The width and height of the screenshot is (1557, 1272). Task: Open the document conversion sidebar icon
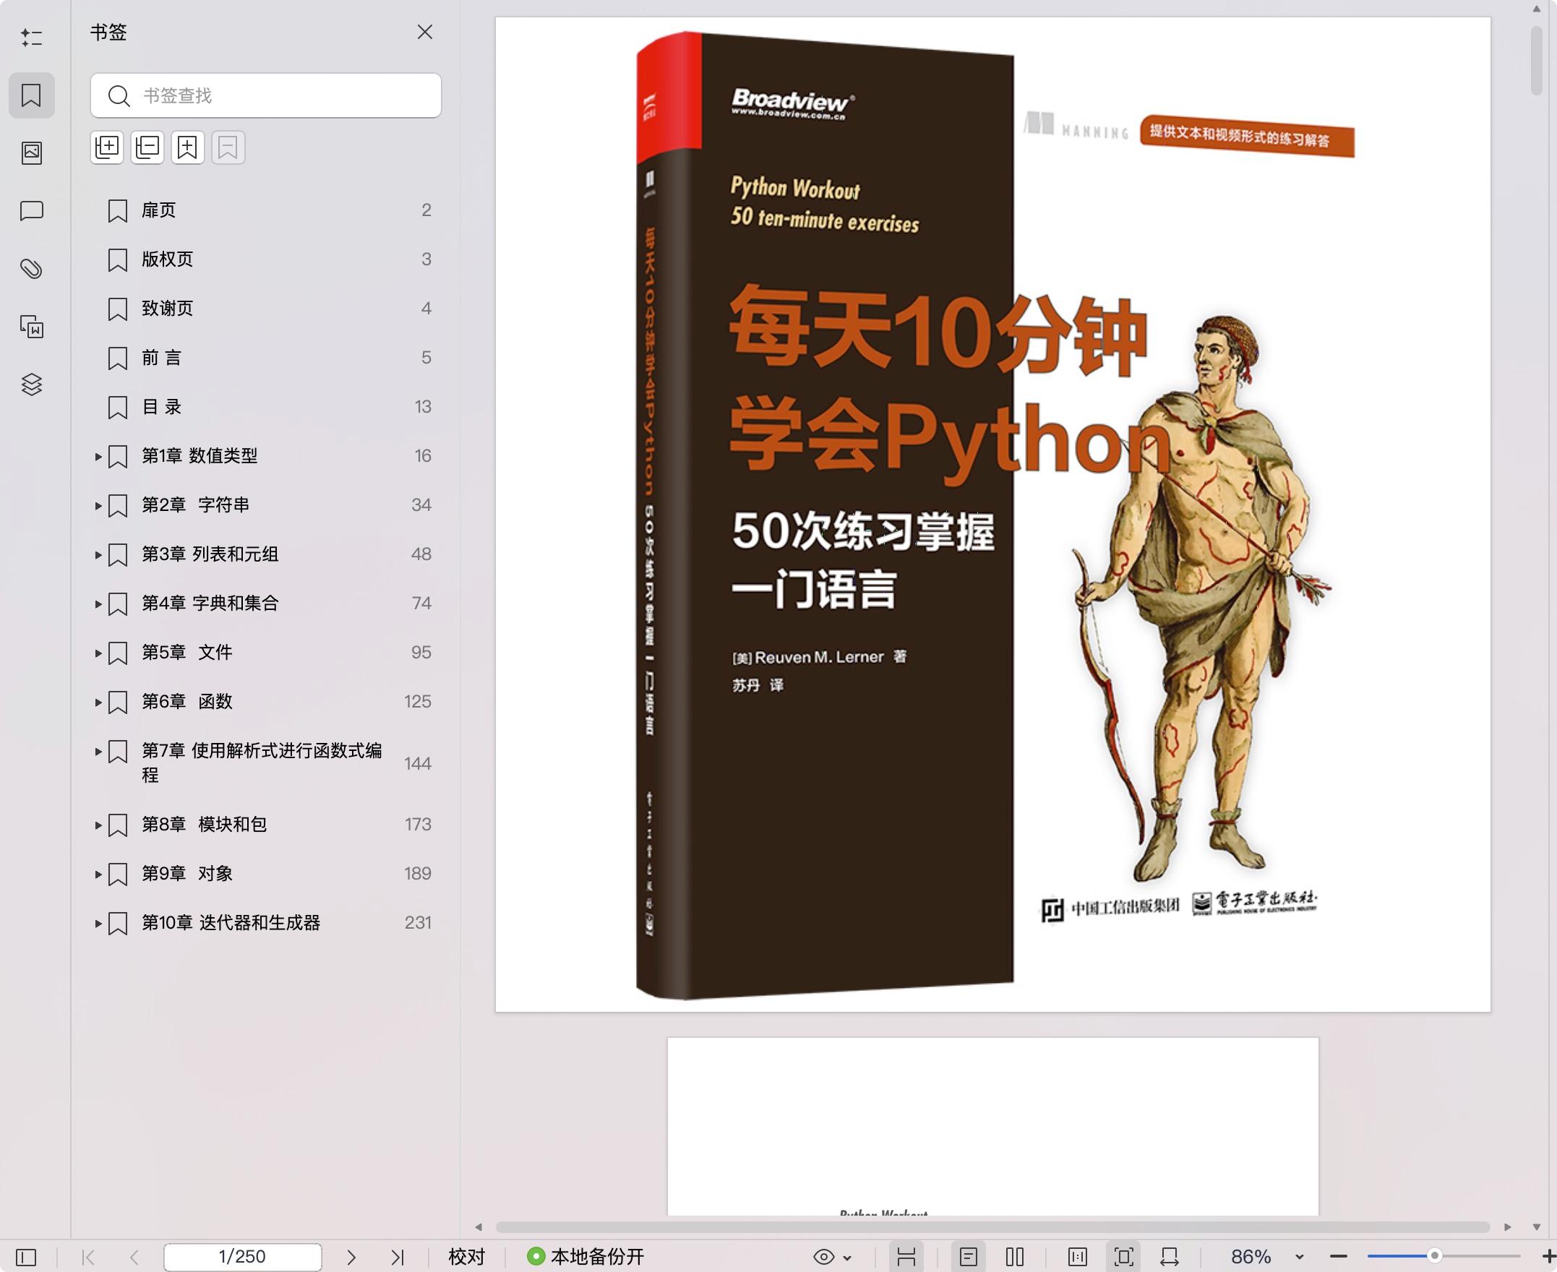click(32, 327)
